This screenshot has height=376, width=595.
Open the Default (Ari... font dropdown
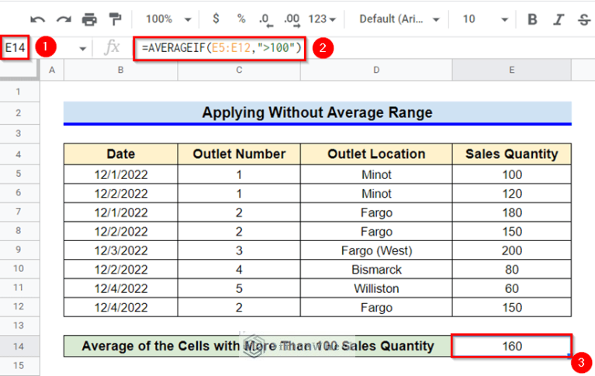400,19
